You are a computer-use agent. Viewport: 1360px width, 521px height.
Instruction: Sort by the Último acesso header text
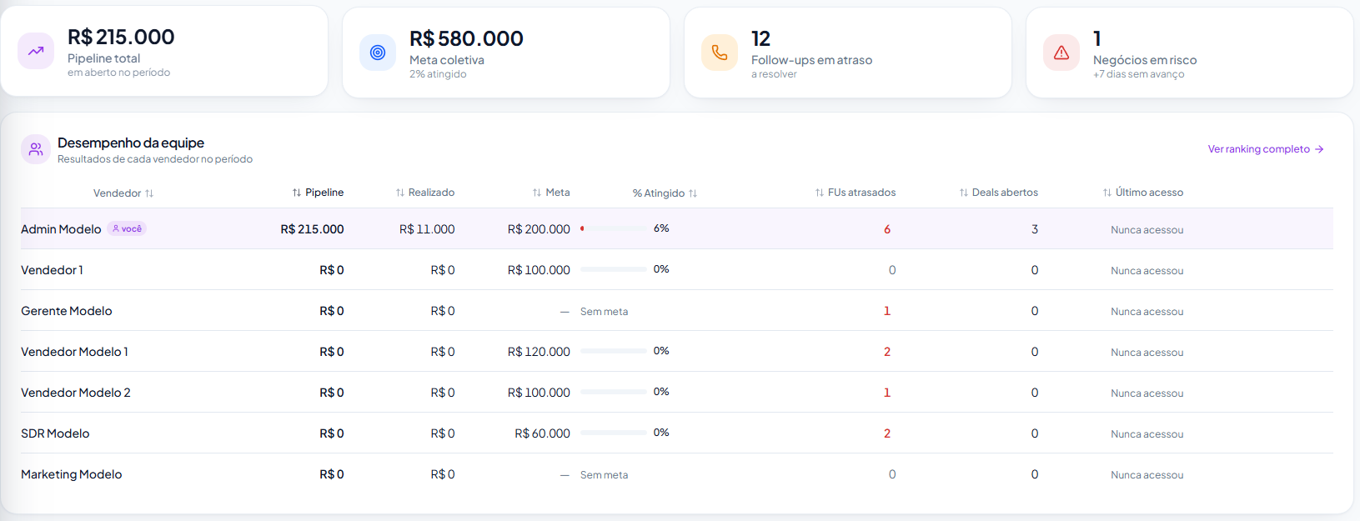point(1149,193)
